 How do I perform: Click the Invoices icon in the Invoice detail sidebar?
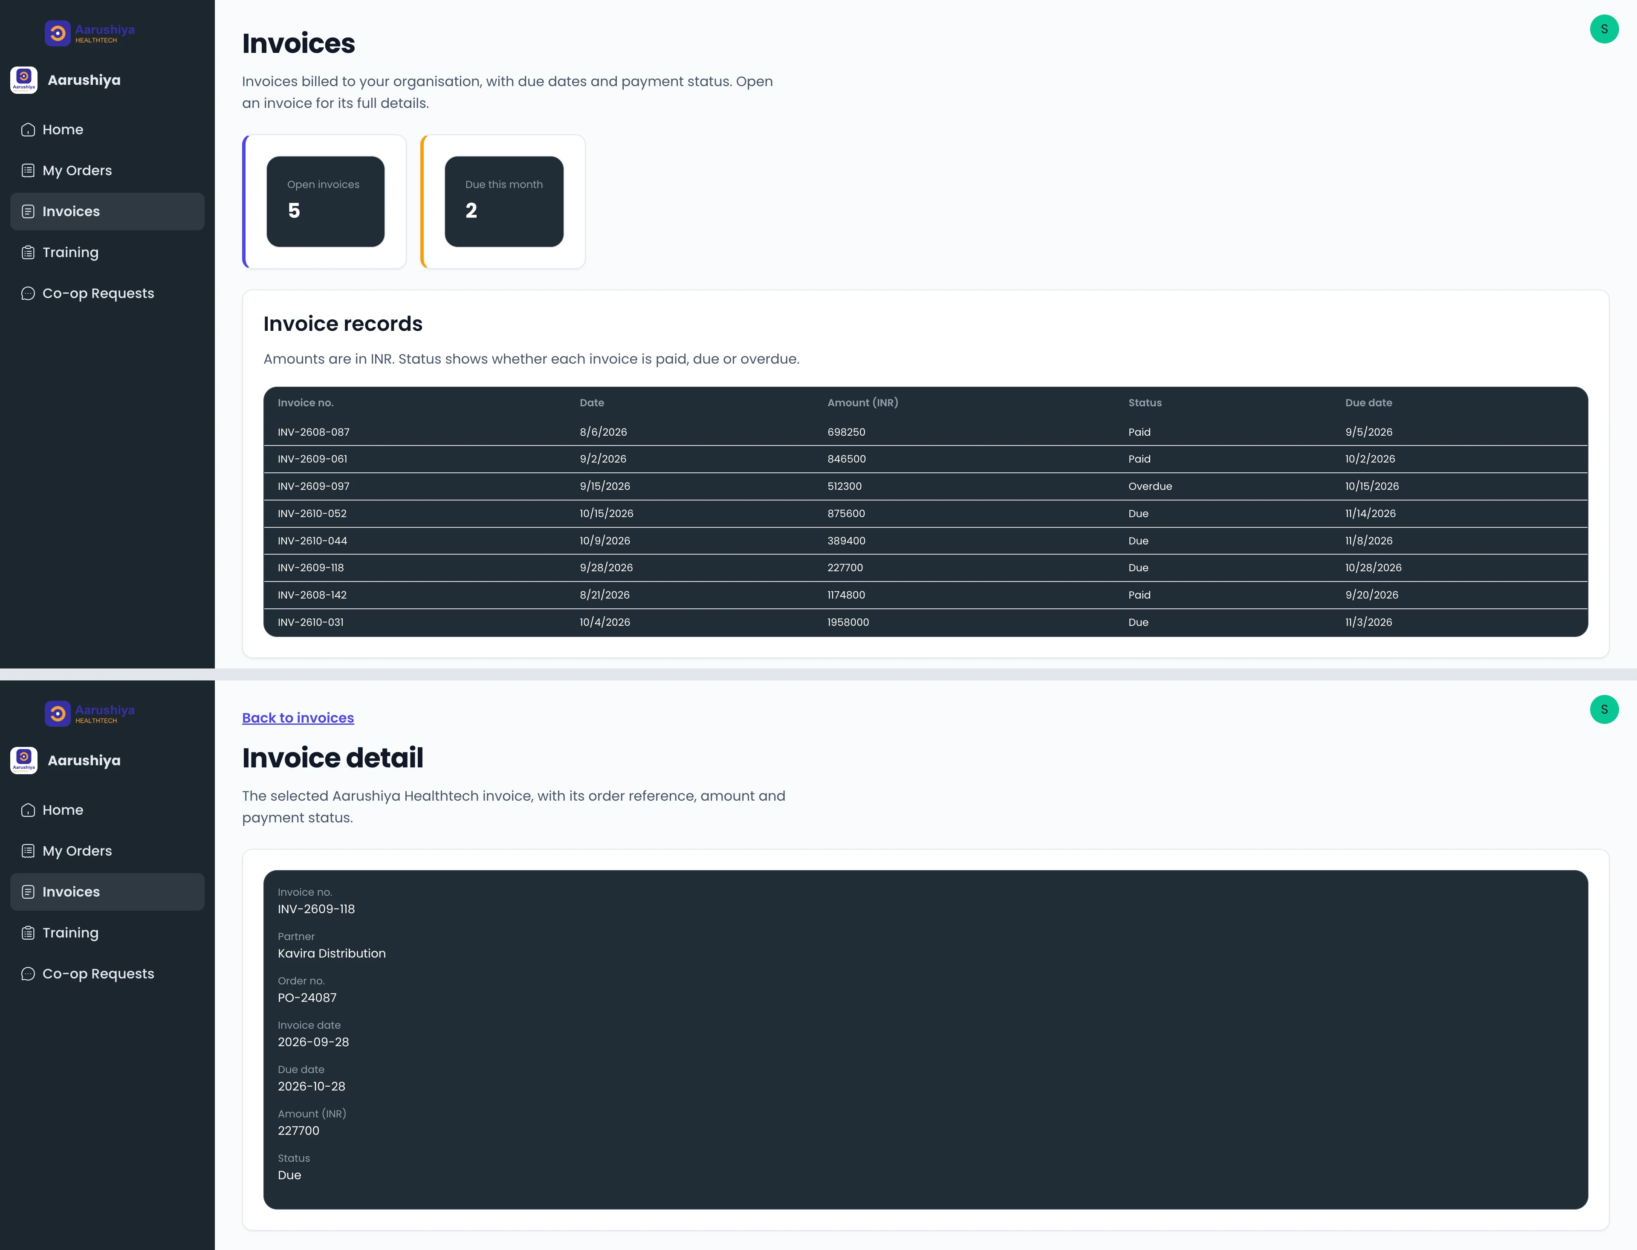tap(28, 891)
